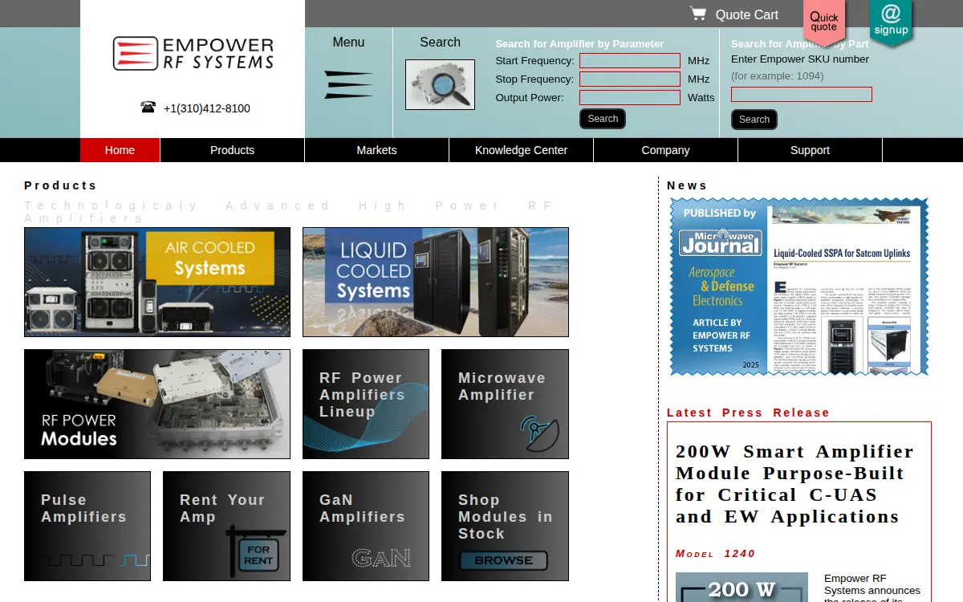963x602 pixels.
Task: Open the 200W Smart Amplifier press release
Action: coord(795,484)
